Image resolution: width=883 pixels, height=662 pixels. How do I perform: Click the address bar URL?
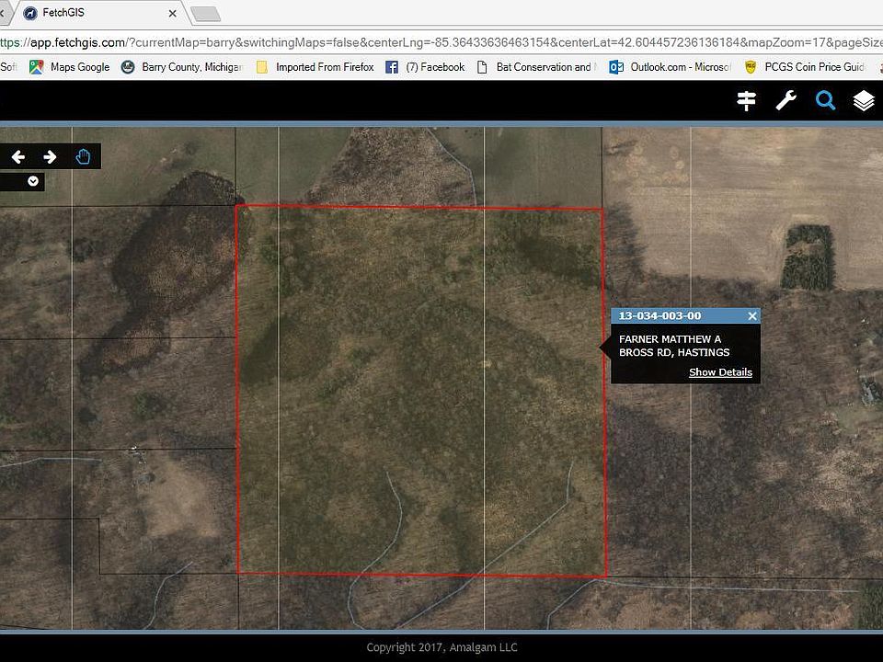click(x=441, y=42)
